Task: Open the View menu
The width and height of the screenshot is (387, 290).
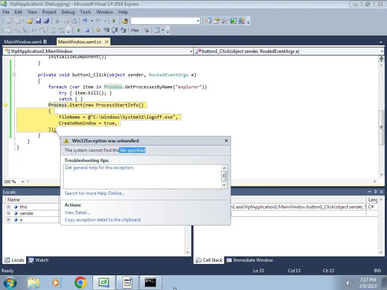Action: tap(32, 12)
